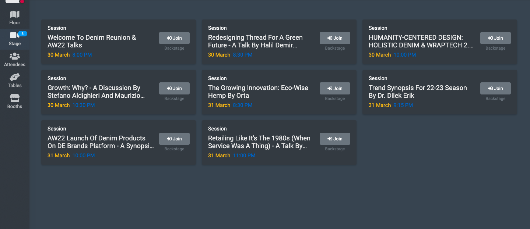Go to Tables handshake icon
530x229 pixels.
coord(15,77)
